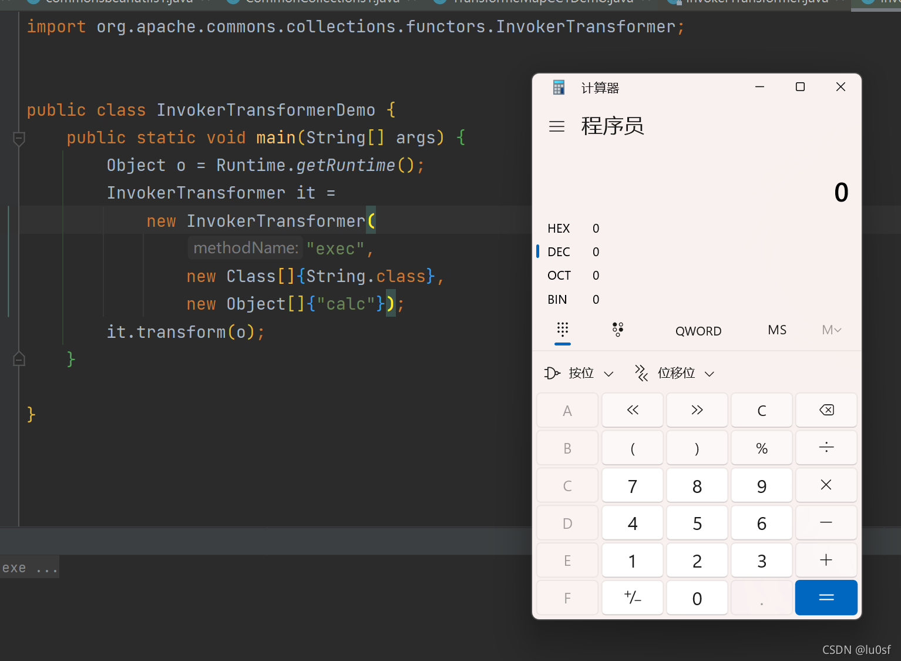Image resolution: width=901 pixels, height=661 pixels.
Task: Click the calculator app icon in title bar
Action: [x=559, y=88]
